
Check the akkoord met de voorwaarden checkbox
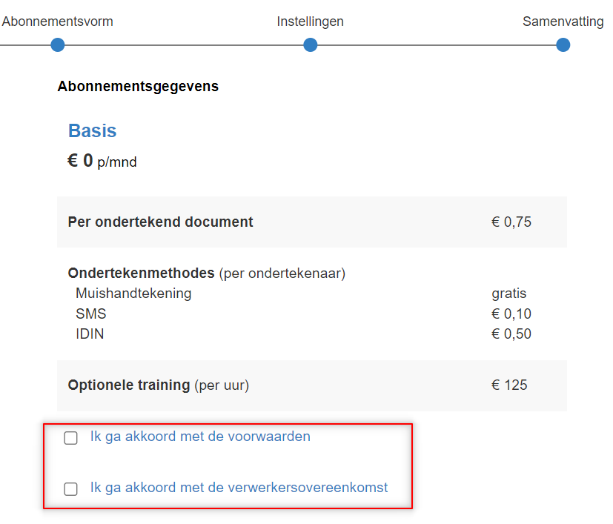(x=70, y=438)
